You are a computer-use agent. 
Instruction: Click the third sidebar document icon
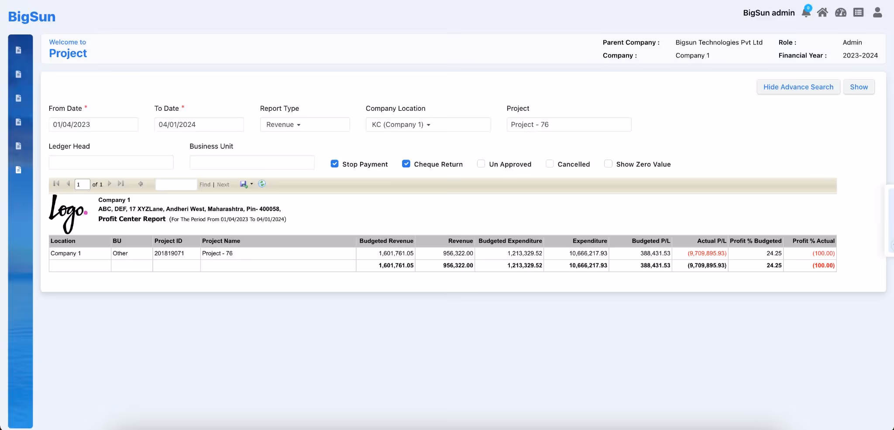18,98
